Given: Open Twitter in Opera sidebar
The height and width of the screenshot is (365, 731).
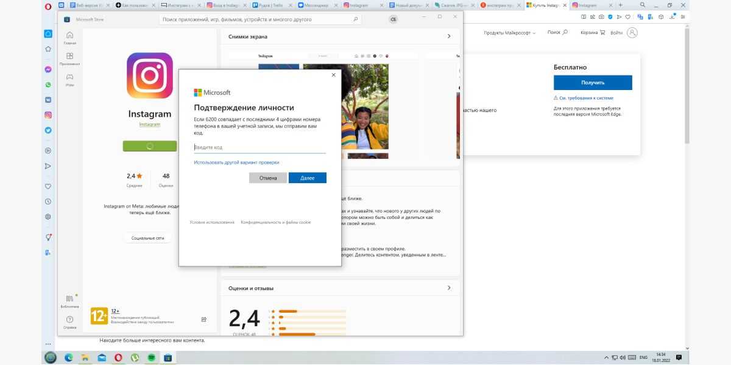Looking at the screenshot, I should click(48, 130).
